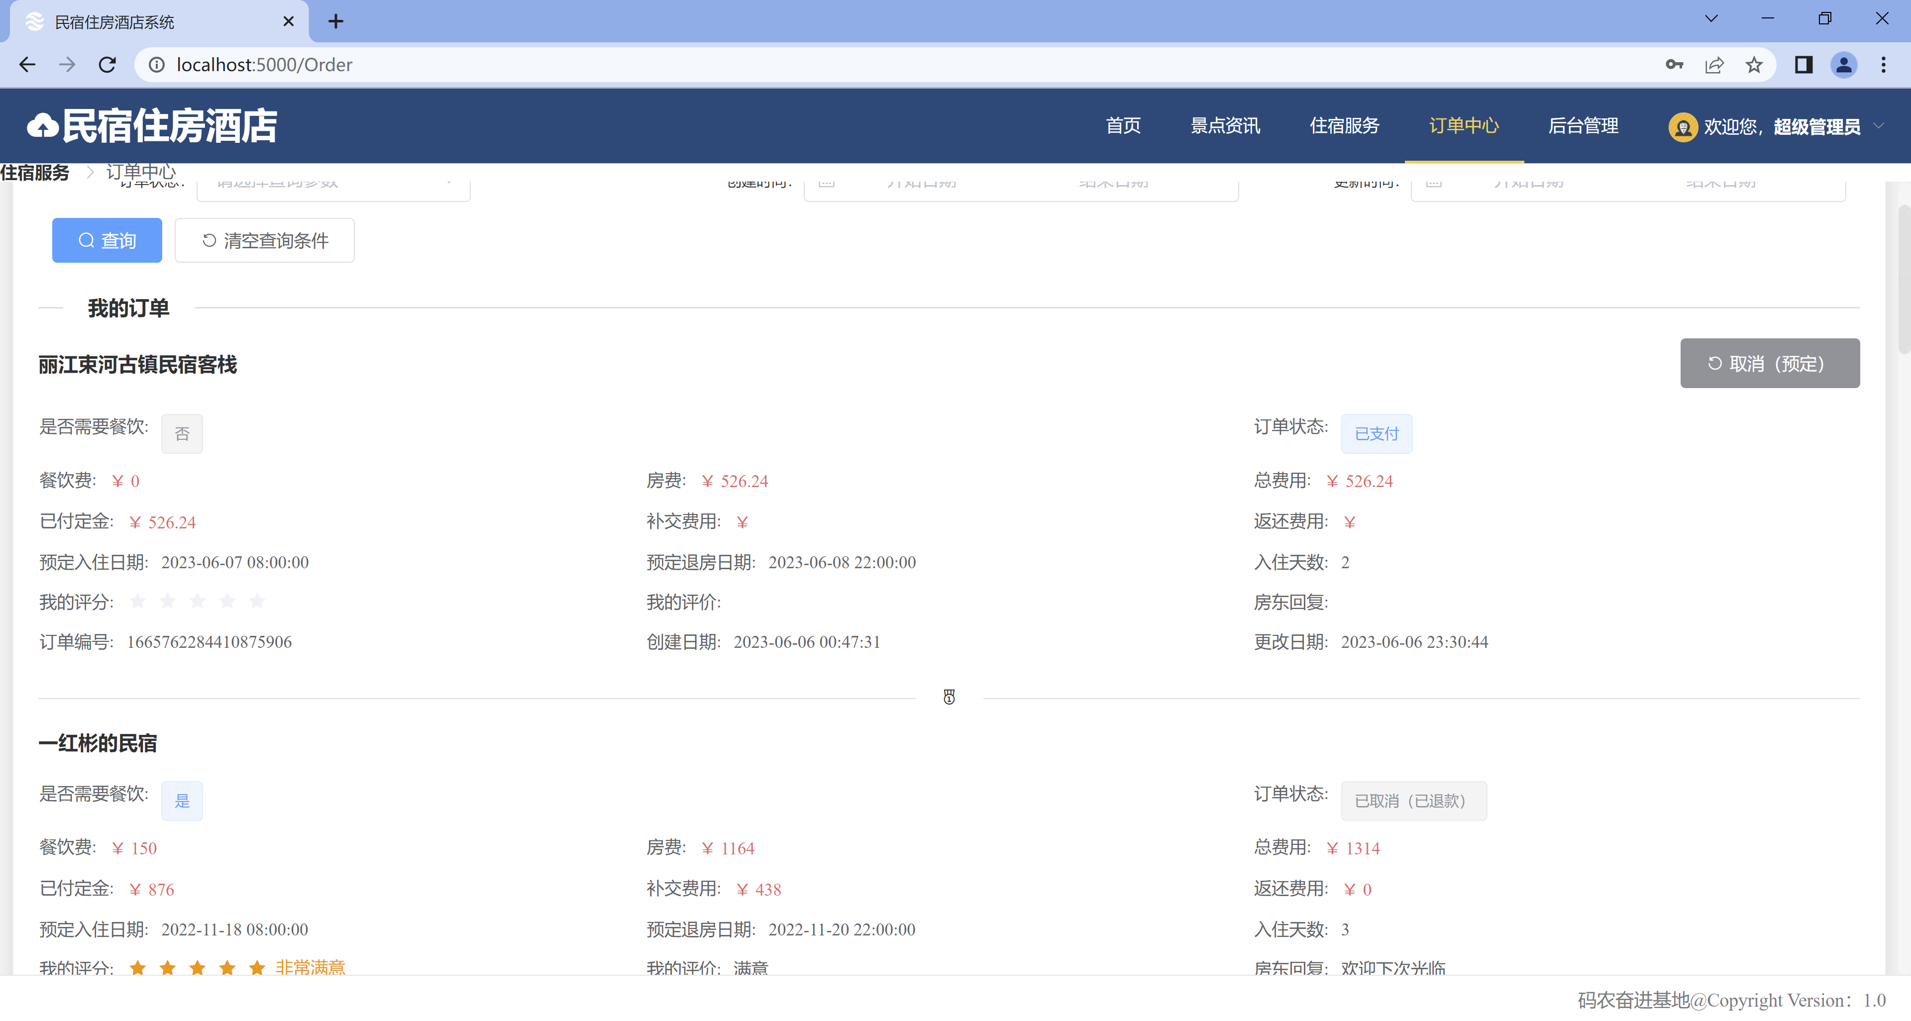
Task: Click the site info icon in address bar
Action: pyautogui.click(x=157, y=65)
